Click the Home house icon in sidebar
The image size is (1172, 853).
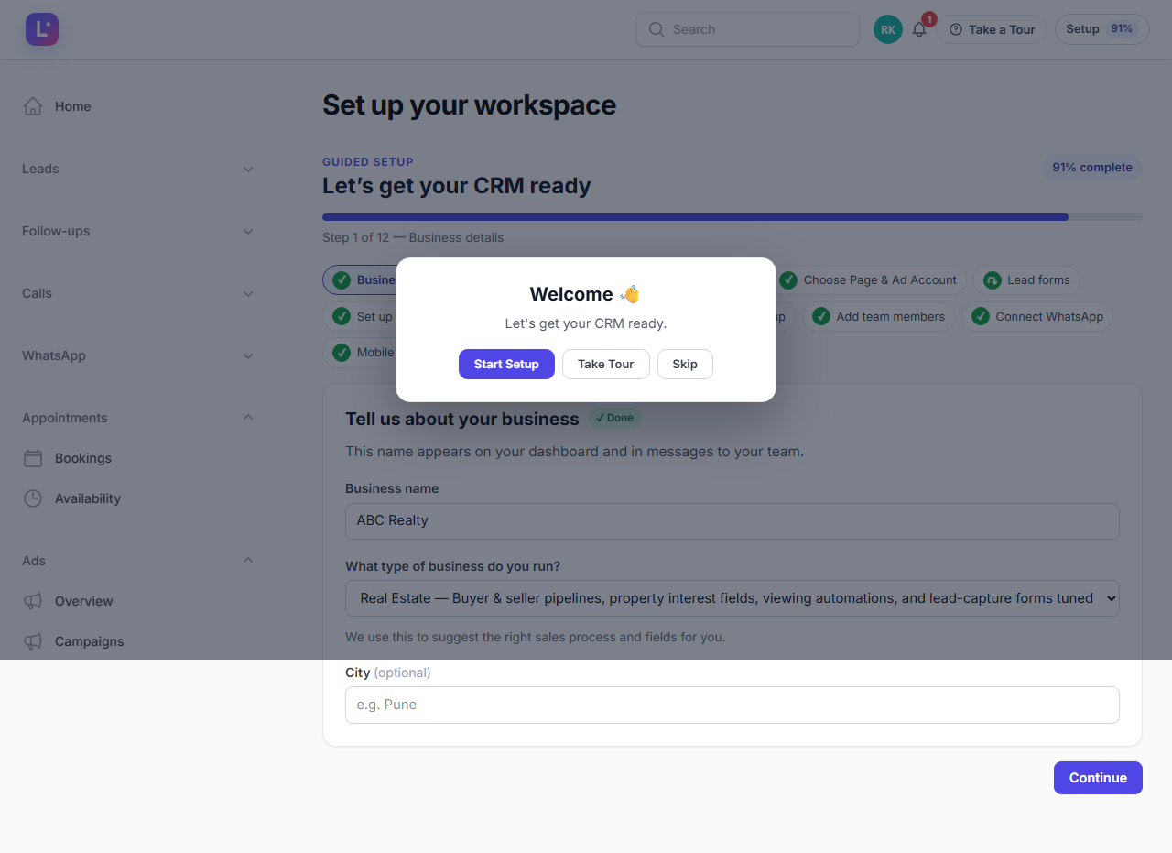tap(33, 106)
